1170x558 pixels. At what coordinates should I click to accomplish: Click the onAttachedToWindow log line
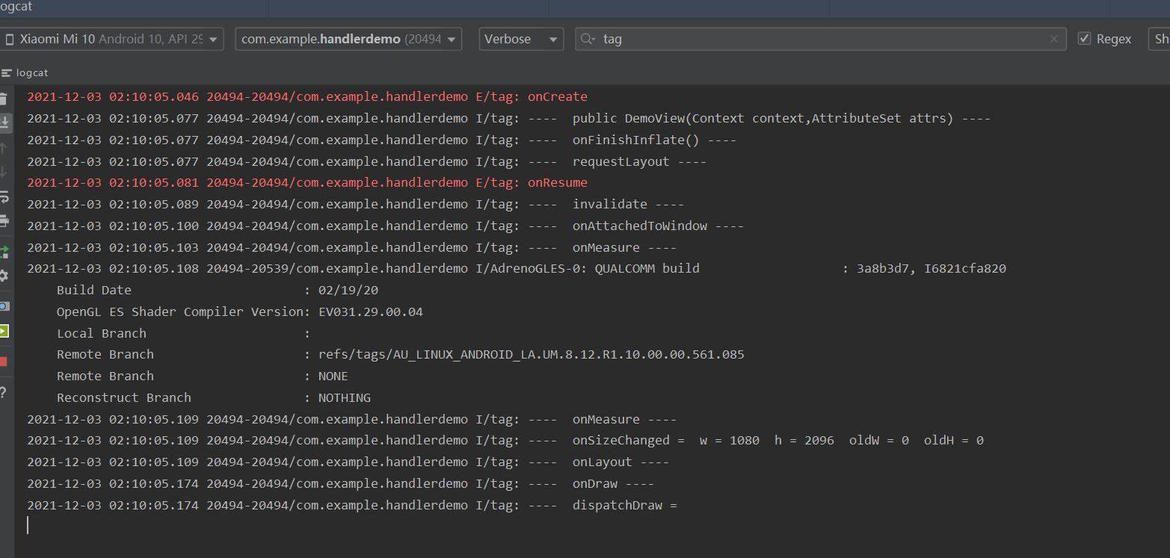[385, 226]
